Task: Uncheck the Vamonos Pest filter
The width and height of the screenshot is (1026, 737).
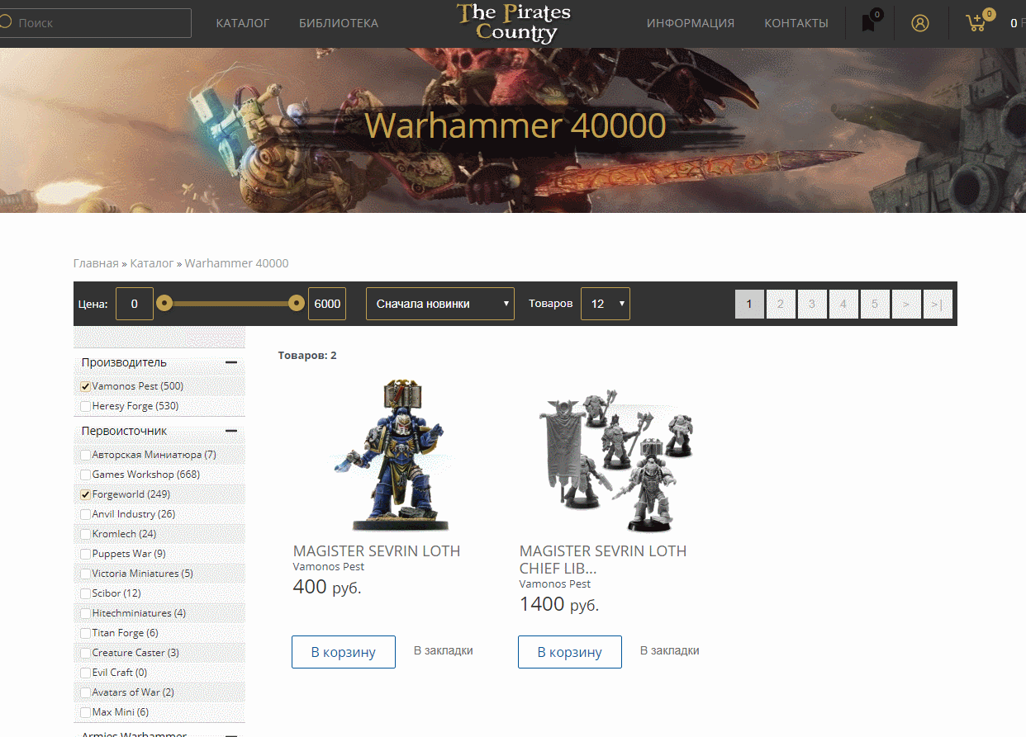Action: [x=85, y=386]
